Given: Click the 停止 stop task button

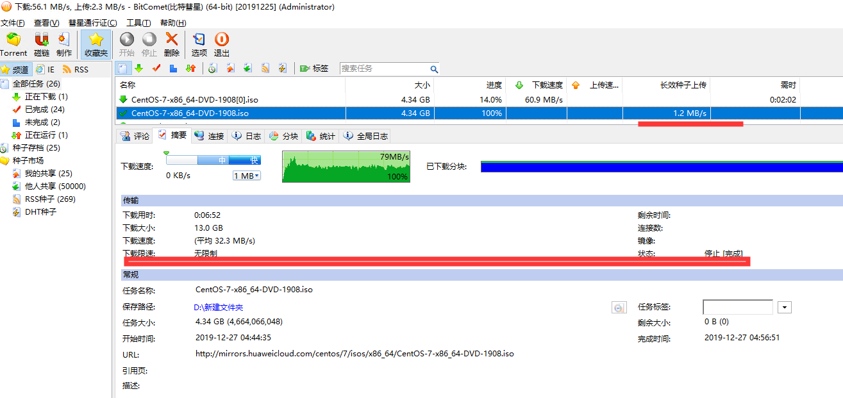Looking at the screenshot, I should 149,45.
